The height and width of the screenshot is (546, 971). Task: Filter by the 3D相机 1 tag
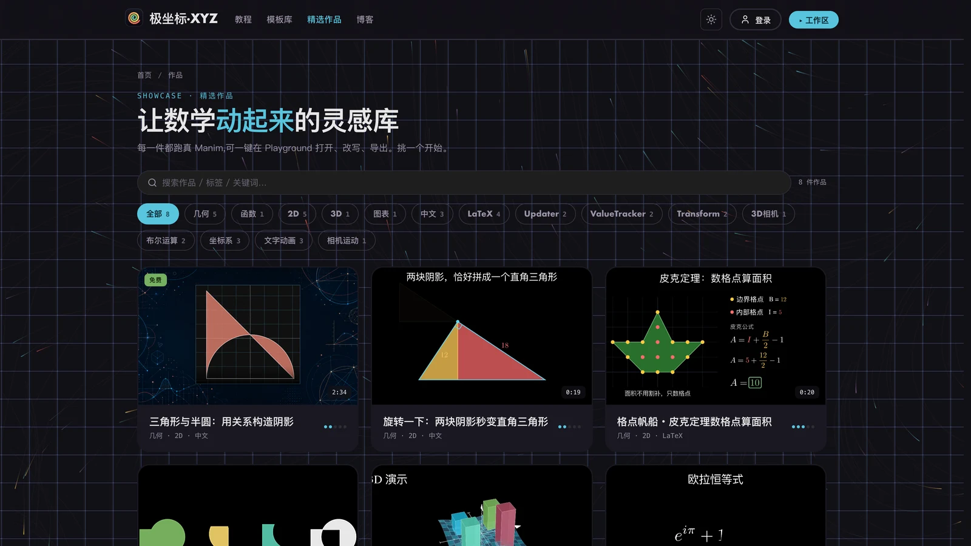click(768, 214)
